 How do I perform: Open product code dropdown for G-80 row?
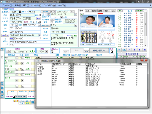point(17,69)
